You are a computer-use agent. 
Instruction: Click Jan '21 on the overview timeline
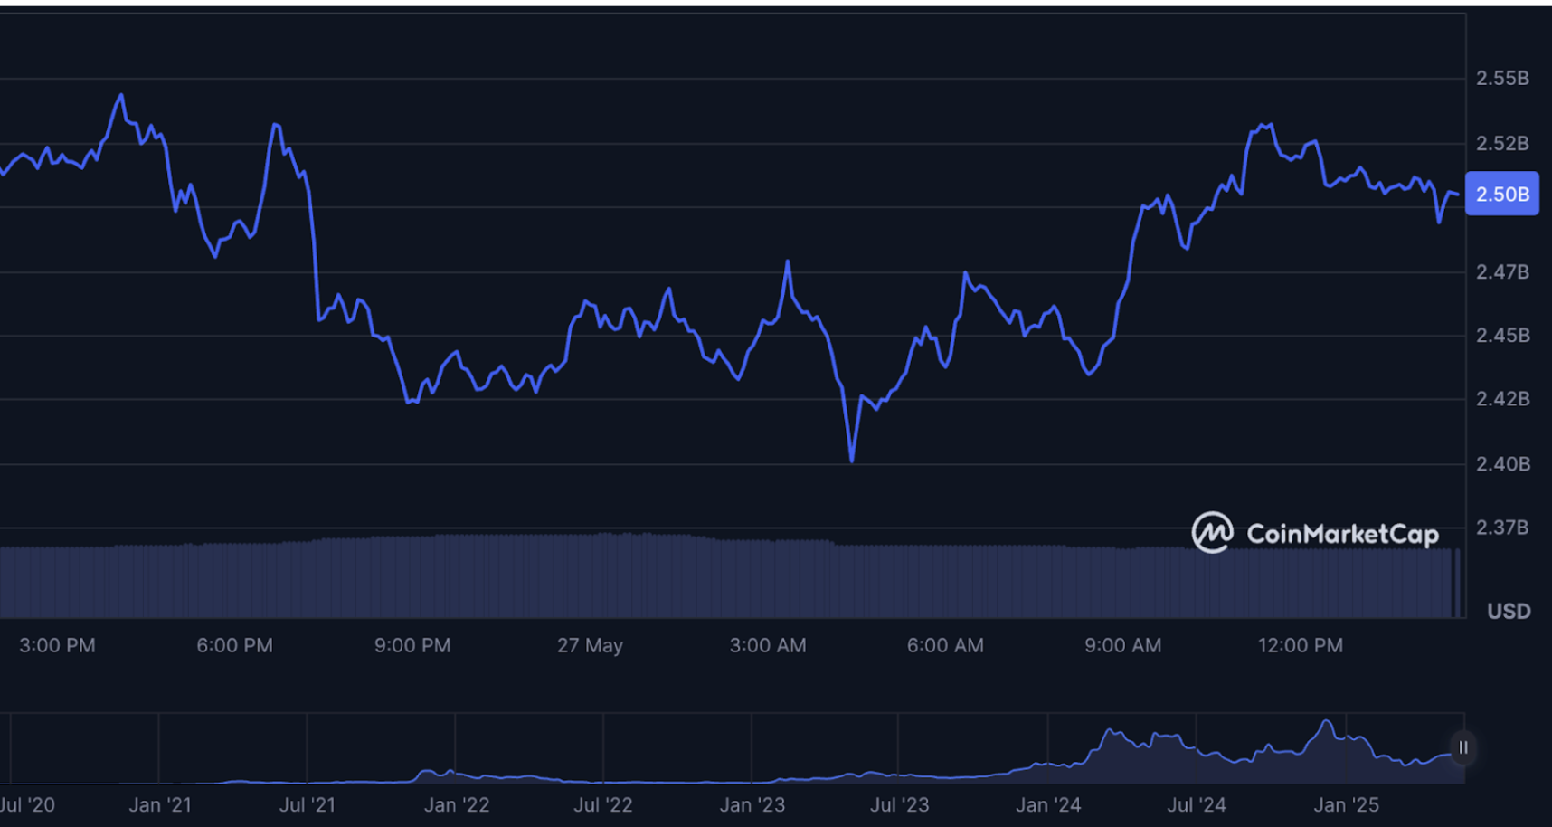[160, 804]
